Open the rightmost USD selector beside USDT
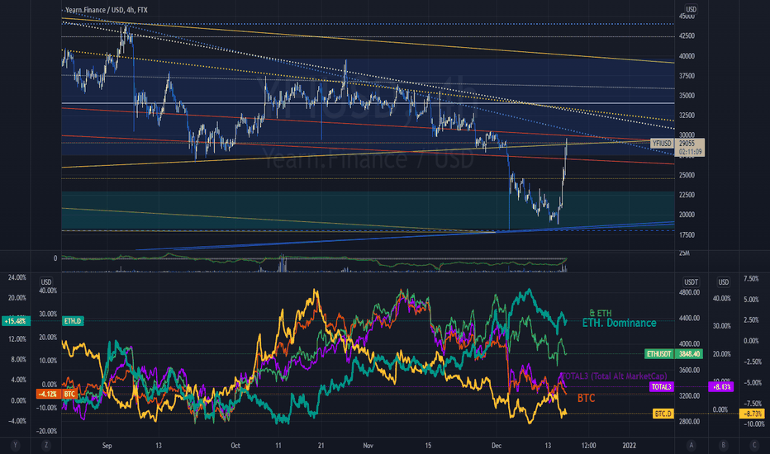This screenshot has width=770, height=454. point(724,281)
